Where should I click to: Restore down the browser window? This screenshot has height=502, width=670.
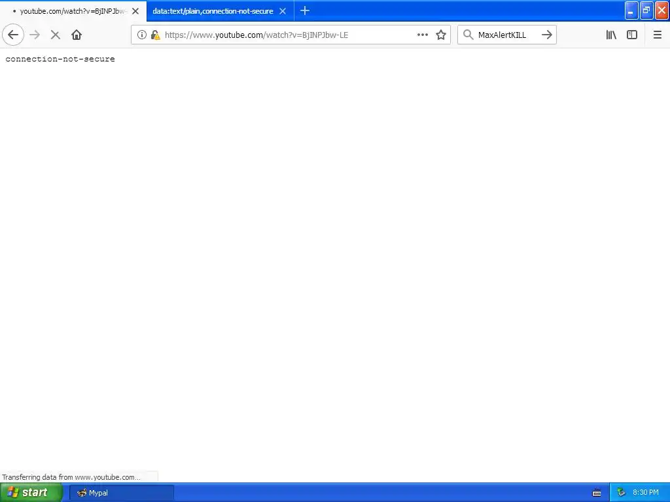click(x=646, y=10)
